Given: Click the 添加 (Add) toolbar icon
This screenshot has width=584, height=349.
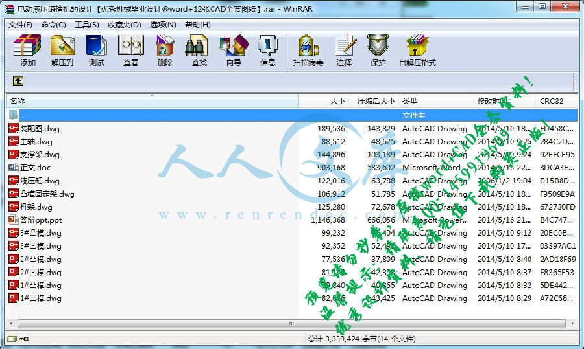Looking at the screenshot, I should pos(27,46).
